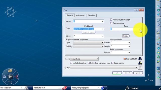Click the xyz axis indicator in viewport corner
Viewport: 161px width, 90px height.
[x=149, y=78]
